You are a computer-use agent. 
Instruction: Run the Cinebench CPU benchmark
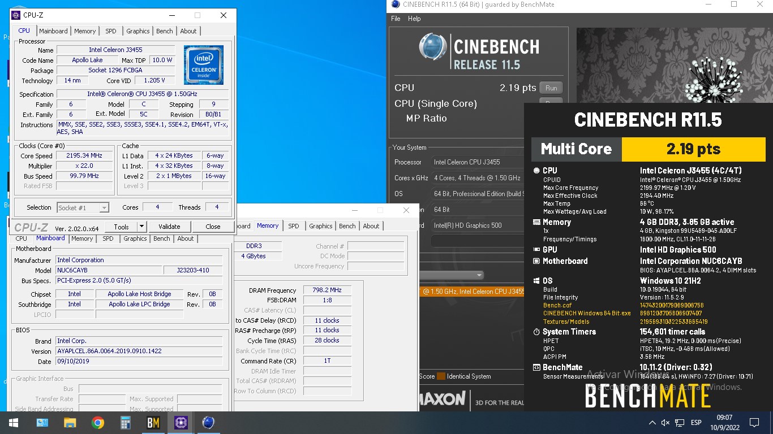551,88
